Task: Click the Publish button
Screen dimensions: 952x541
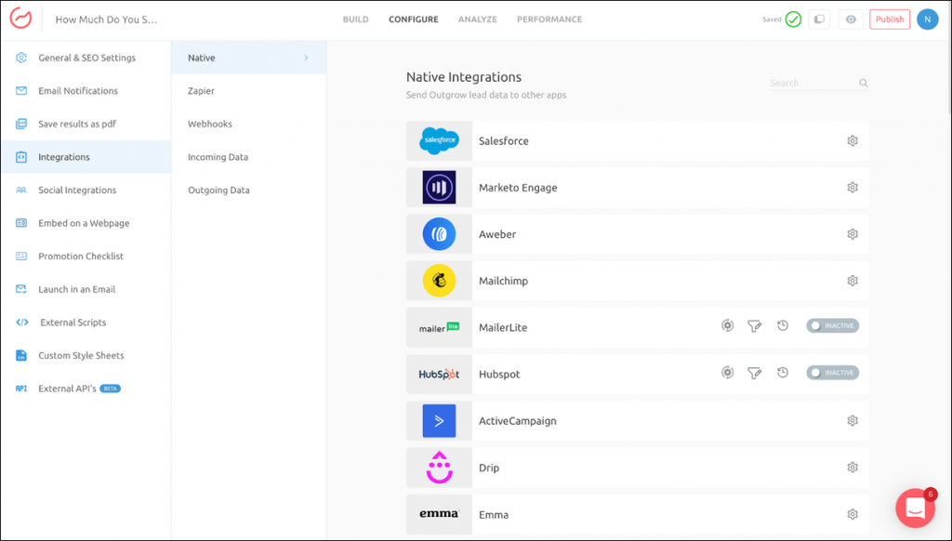Action: pos(889,19)
